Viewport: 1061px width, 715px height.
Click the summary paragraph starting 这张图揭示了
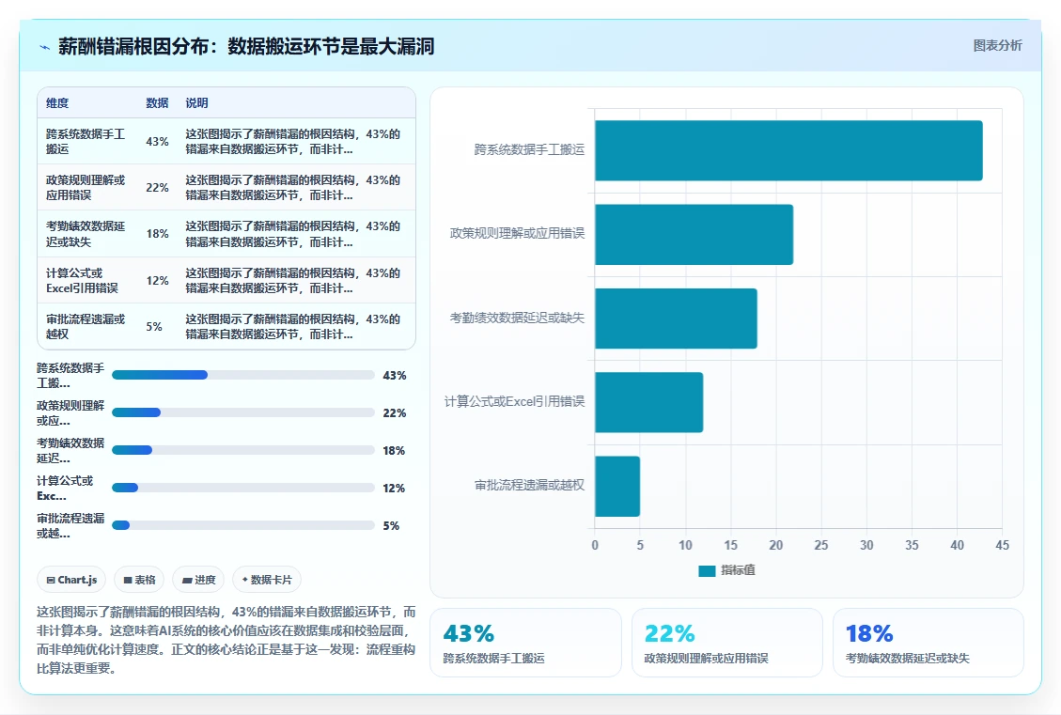click(226, 640)
